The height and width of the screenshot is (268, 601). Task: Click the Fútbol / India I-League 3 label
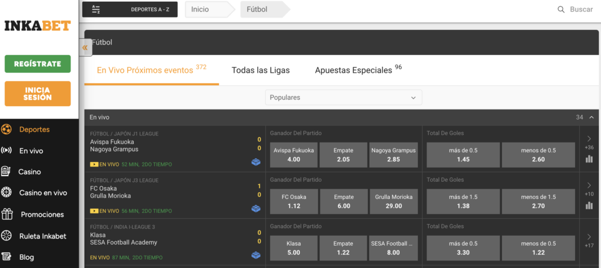click(122, 227)
